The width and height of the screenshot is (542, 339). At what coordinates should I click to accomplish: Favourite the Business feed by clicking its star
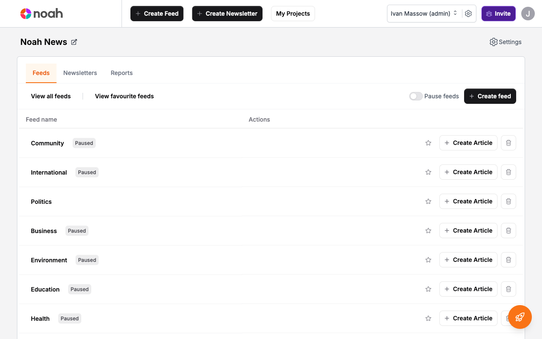pos(428,231)
